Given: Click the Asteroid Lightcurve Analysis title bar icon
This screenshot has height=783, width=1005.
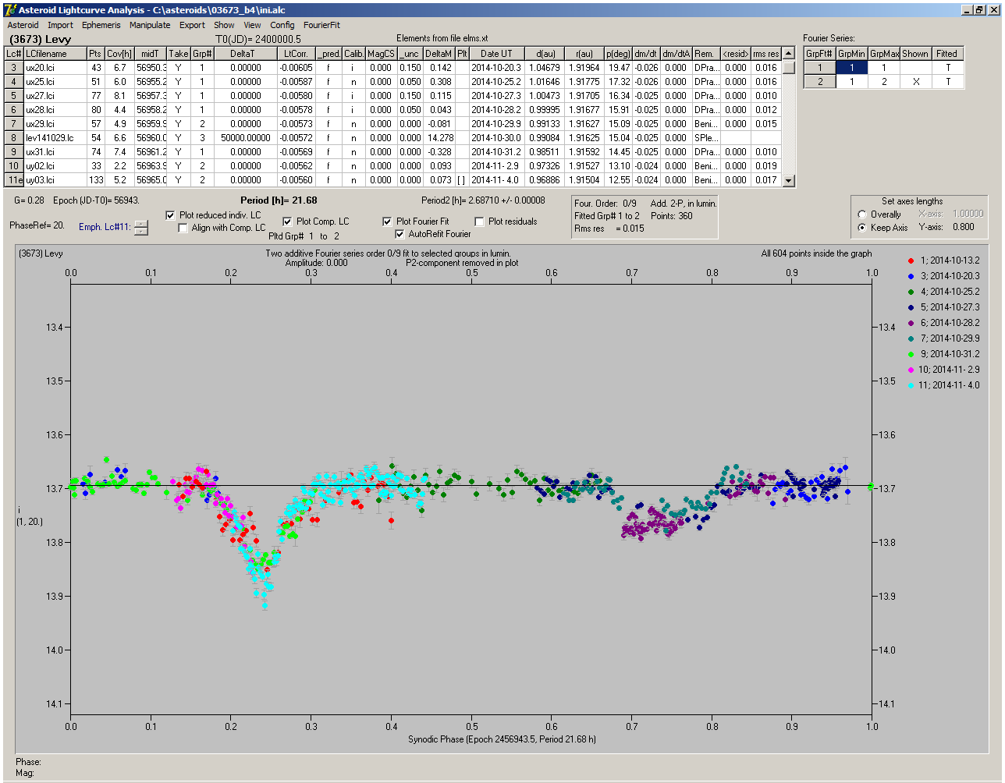Looking at the screenshot, I should click(x=9, y=10).
